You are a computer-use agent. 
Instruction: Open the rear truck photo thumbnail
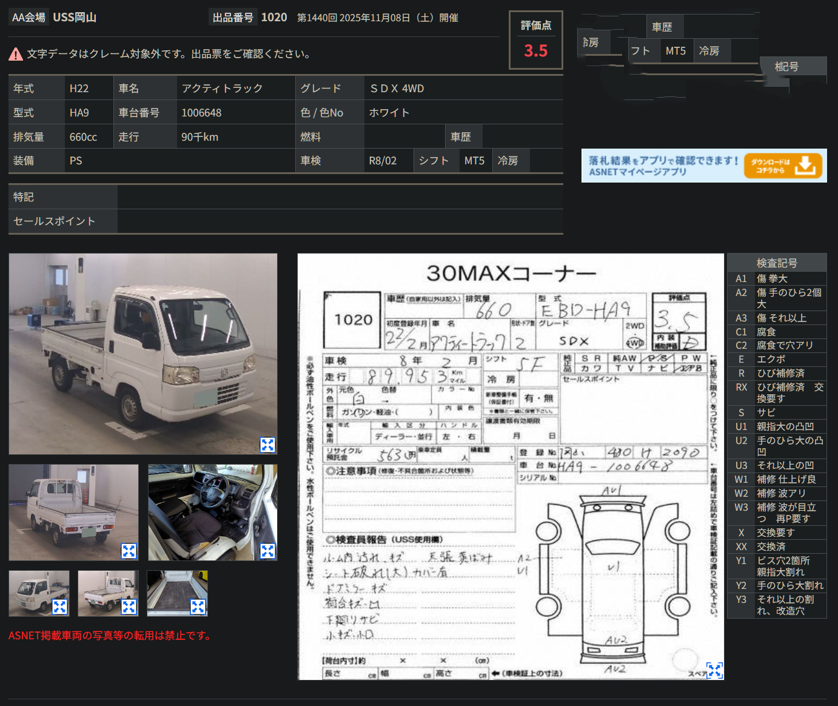pyautogui.click(x=73, y=513)
